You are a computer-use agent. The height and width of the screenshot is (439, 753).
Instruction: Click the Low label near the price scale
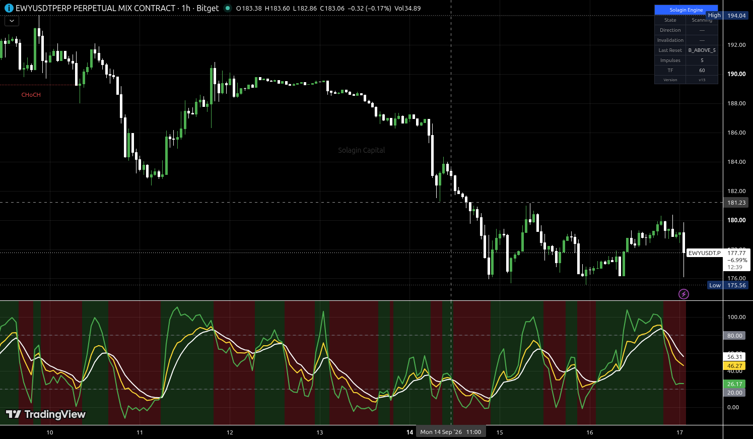tap(715, 285)
